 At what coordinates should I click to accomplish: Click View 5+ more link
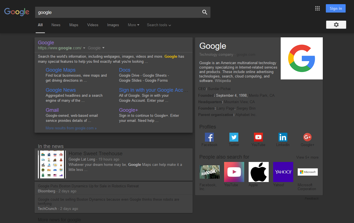[x=307, y=157]
